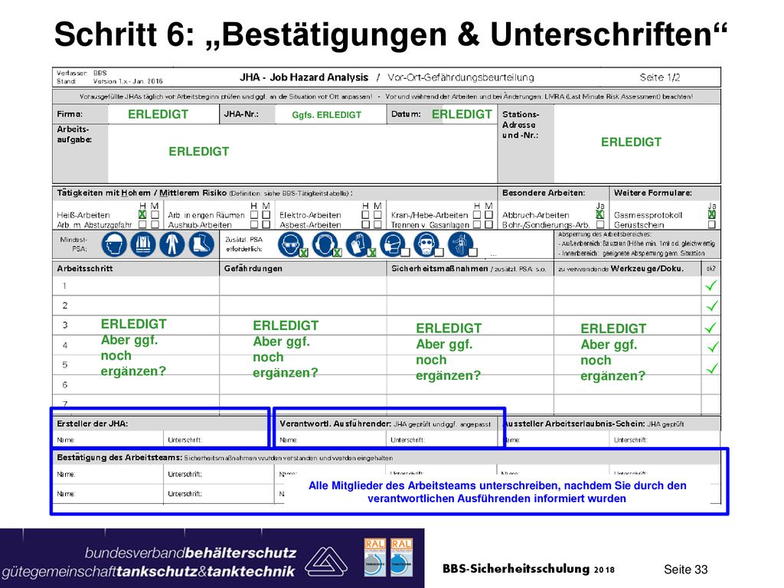Click the green ok checkmark in row 4
The height and width of the screenshot is (588, 784).
713,347
